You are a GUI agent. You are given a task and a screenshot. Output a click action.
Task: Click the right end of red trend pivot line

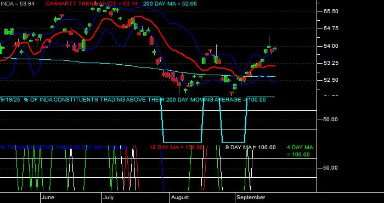click(x=274, y=66)
